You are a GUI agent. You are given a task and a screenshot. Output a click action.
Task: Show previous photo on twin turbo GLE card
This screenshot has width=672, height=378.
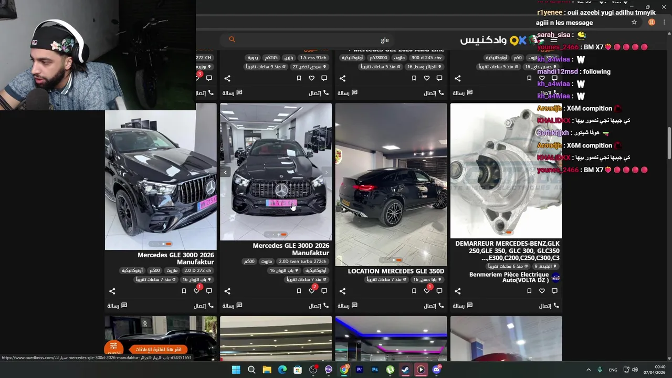click(x=225, y=172)
